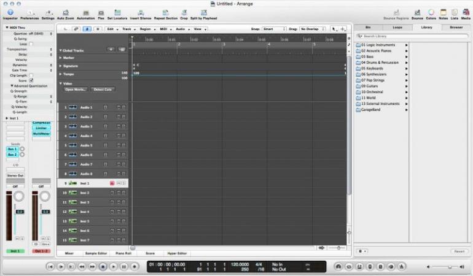This screenshot has width=473, height=276.
Task: Toggle record enable on Inst 1 track
Action: 112,183
